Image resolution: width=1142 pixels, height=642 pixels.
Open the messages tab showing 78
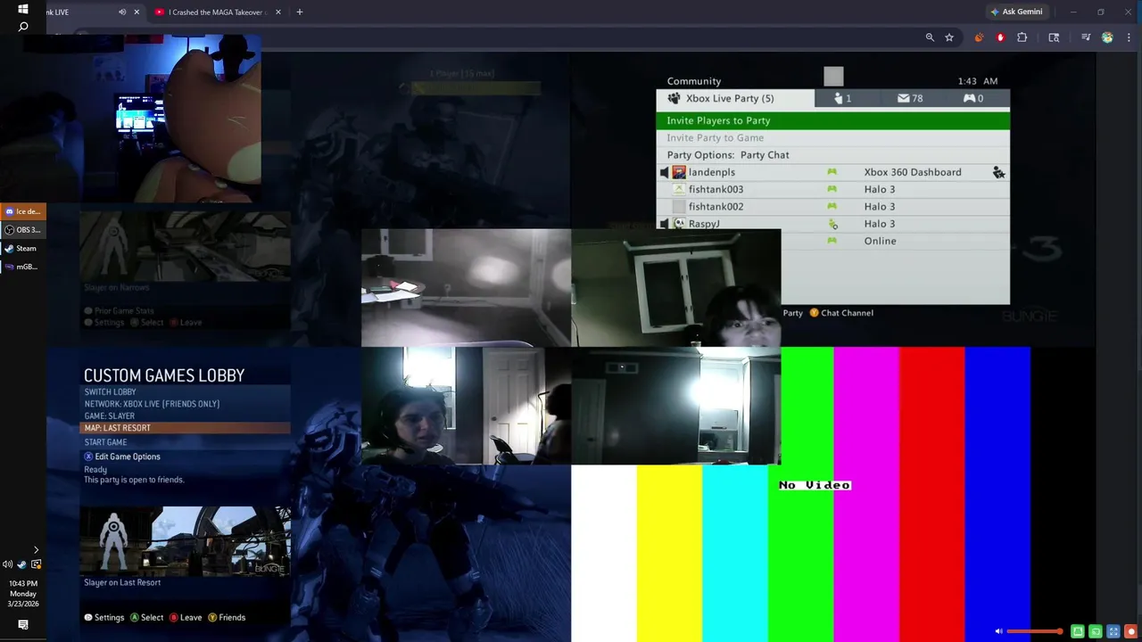click(910, 99)
